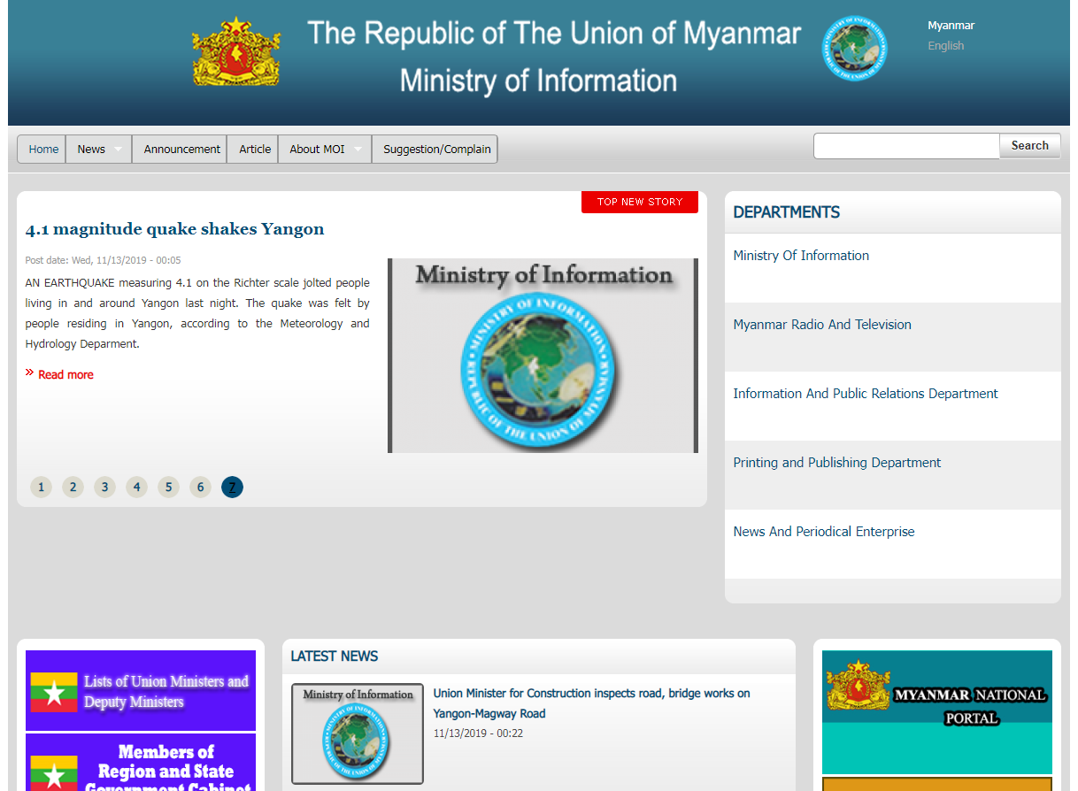Click Read more under the earthquake story
Screen dimensions: 1078x791
pos(65,375)
